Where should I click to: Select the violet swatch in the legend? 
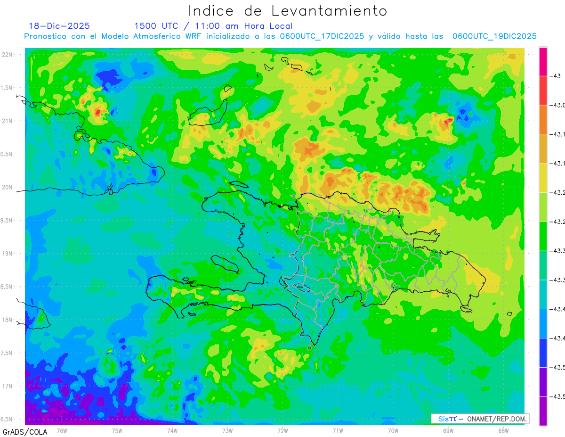[x=543, y=382]
